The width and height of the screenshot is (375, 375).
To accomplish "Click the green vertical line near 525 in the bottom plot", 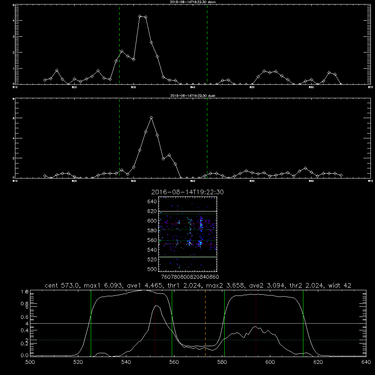I will 91,323.
